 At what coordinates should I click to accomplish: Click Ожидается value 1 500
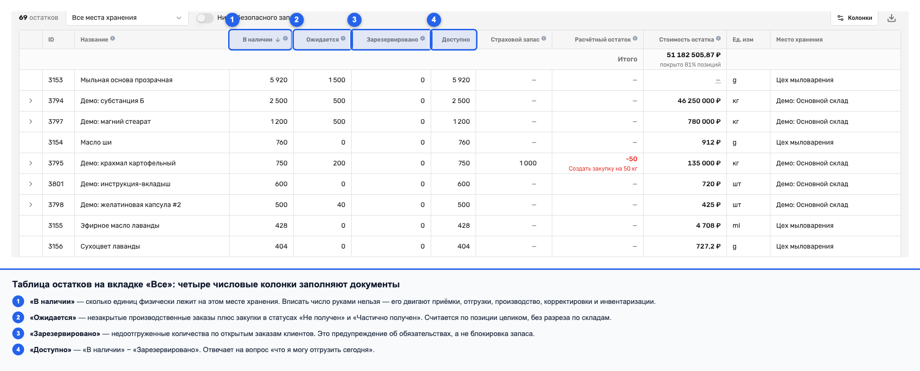click(337, 80)
